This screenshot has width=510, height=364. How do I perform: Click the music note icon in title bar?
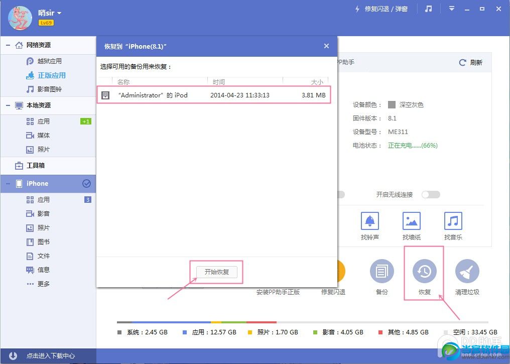[428, 9]
